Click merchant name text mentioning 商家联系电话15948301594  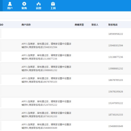pyautogui.click(x=47, y=46)
